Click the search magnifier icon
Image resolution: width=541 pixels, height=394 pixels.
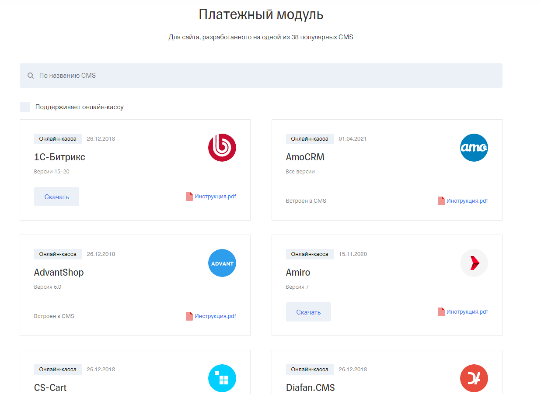[x=31, y=76]
